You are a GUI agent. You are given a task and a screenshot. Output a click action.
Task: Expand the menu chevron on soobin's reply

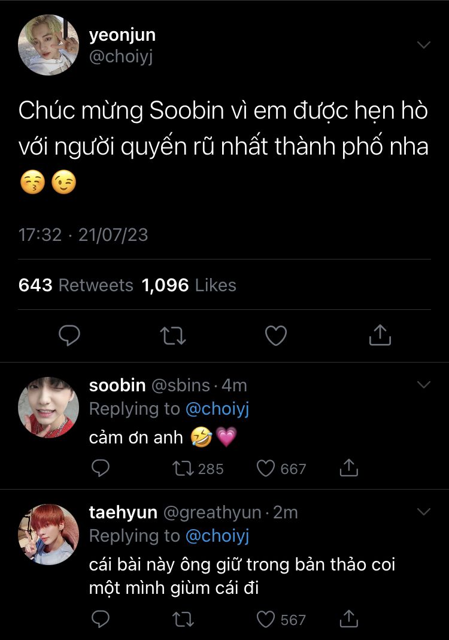[423, 385]
